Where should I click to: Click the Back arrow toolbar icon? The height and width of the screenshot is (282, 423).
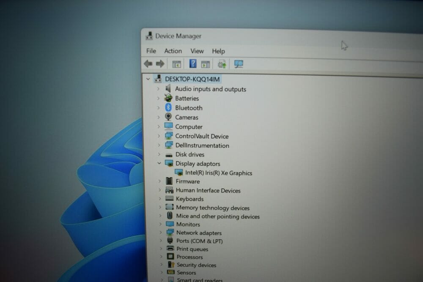(x=148, y=63)
